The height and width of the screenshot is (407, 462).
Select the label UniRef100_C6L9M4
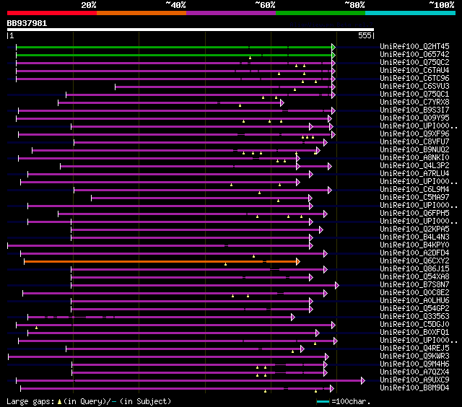click(414, 190)
